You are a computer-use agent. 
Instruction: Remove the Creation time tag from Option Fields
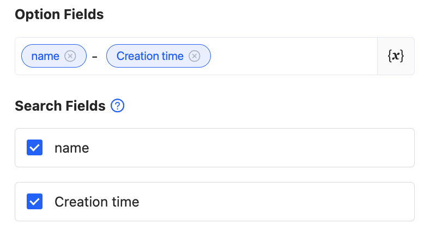(195, 56)
